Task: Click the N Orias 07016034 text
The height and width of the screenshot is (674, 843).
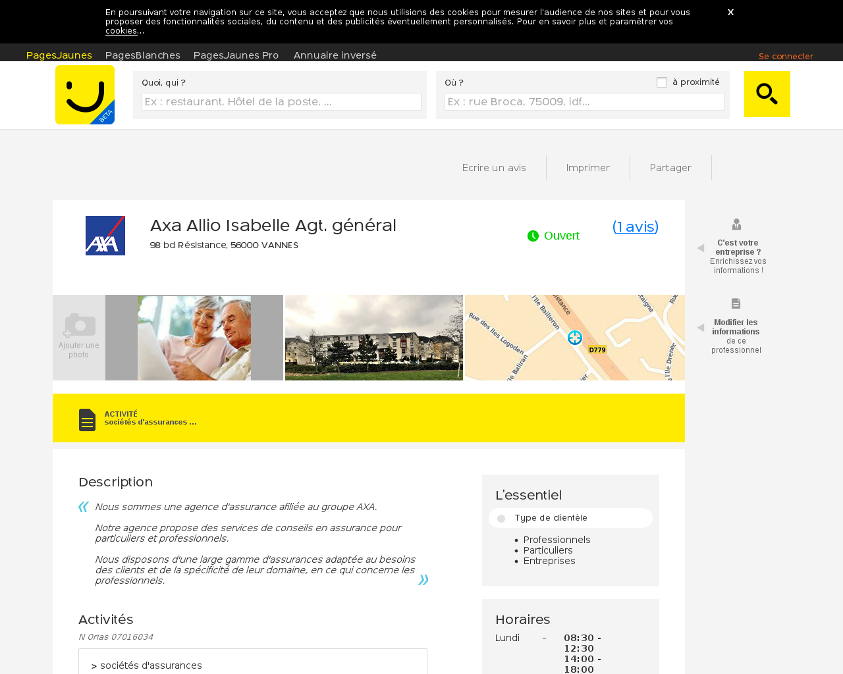Action: tap(116, 637)
